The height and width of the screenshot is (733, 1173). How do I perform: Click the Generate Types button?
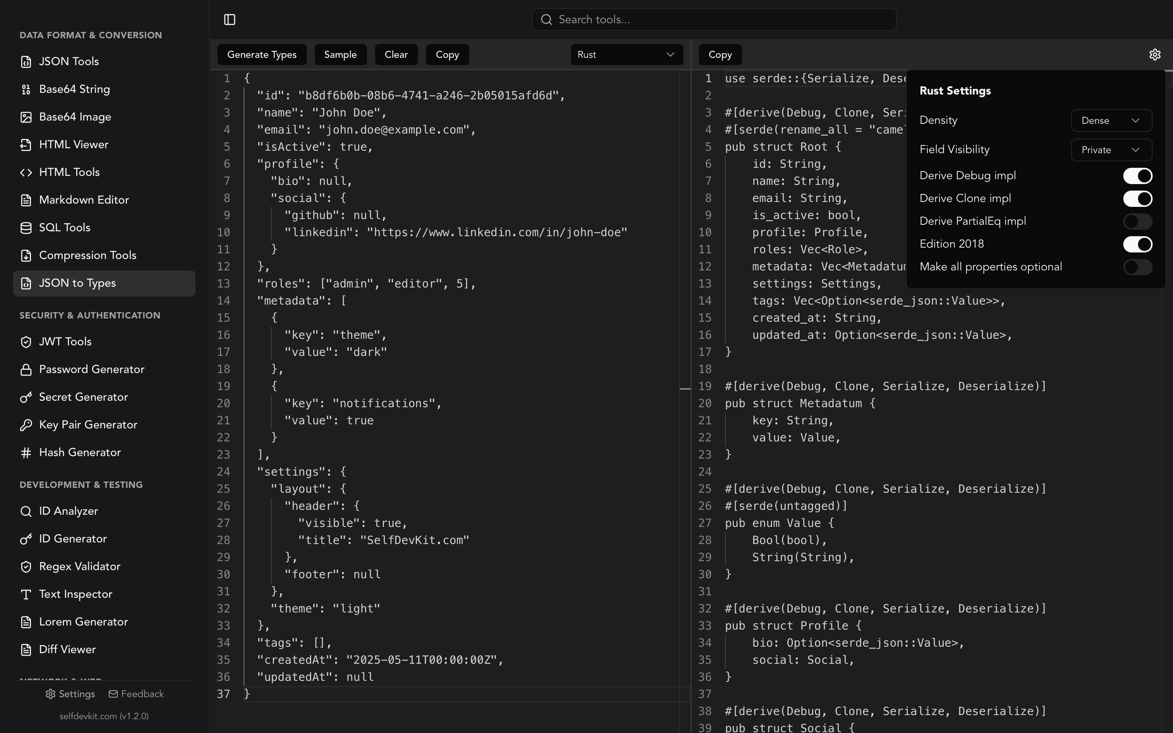262,54
